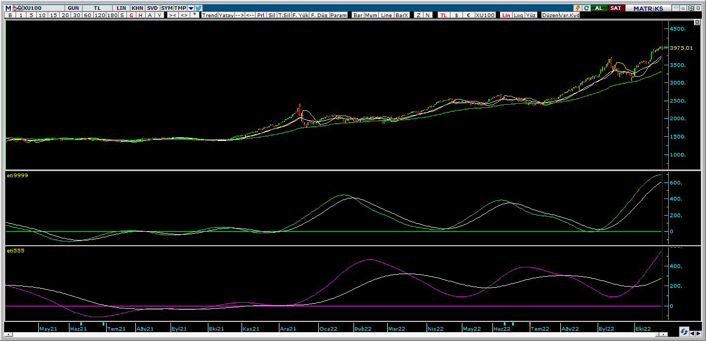Click the Trend drawing button
This screenshot has width=706, height=341.
coord(209,15)
